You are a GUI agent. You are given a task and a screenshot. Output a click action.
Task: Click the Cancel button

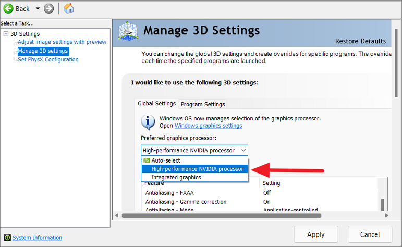370,234
